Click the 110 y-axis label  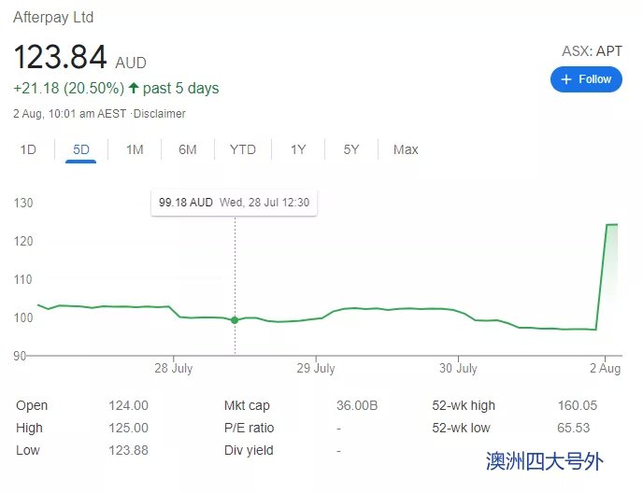pyautogui.click(x=23, y=279)
